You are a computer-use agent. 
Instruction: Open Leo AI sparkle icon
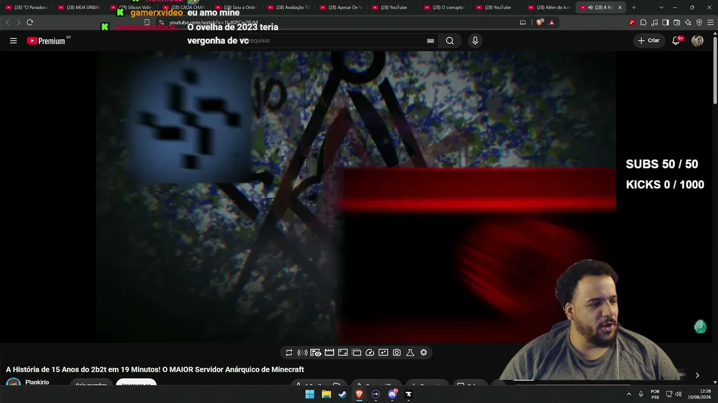pos(688,22)
